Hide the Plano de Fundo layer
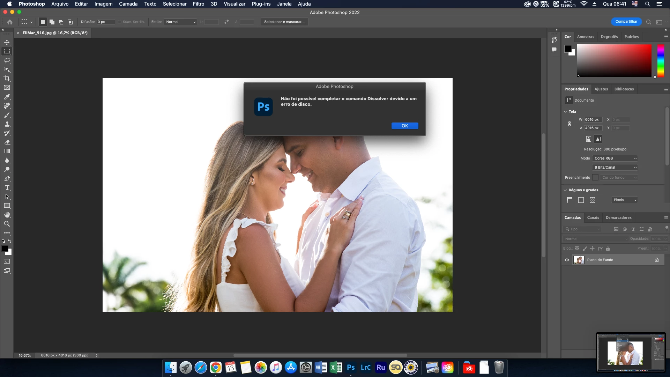Screen dimensions: 670x377 pyautogui.click(x=567, y=260)
